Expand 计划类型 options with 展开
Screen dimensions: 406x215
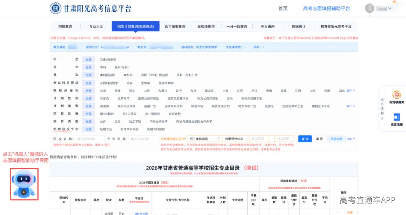pos(351,106)
